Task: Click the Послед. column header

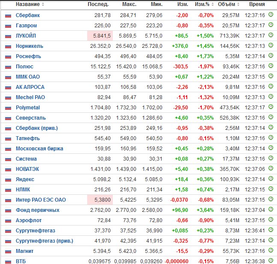Action: [98, 4]
